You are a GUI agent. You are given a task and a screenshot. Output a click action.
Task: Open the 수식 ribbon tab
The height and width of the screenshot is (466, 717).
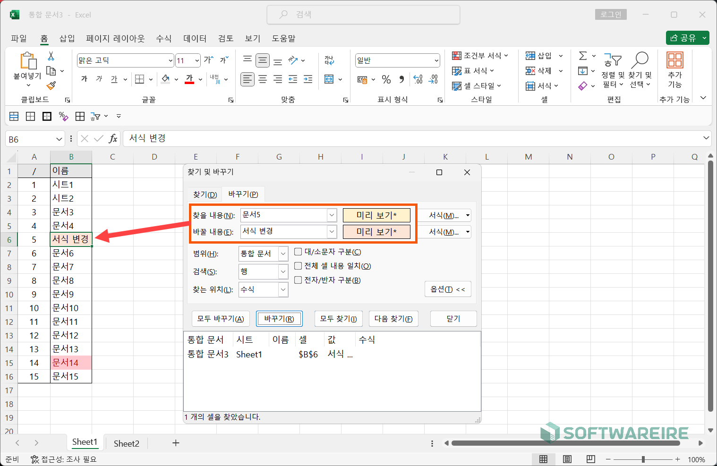click(164, 38)
